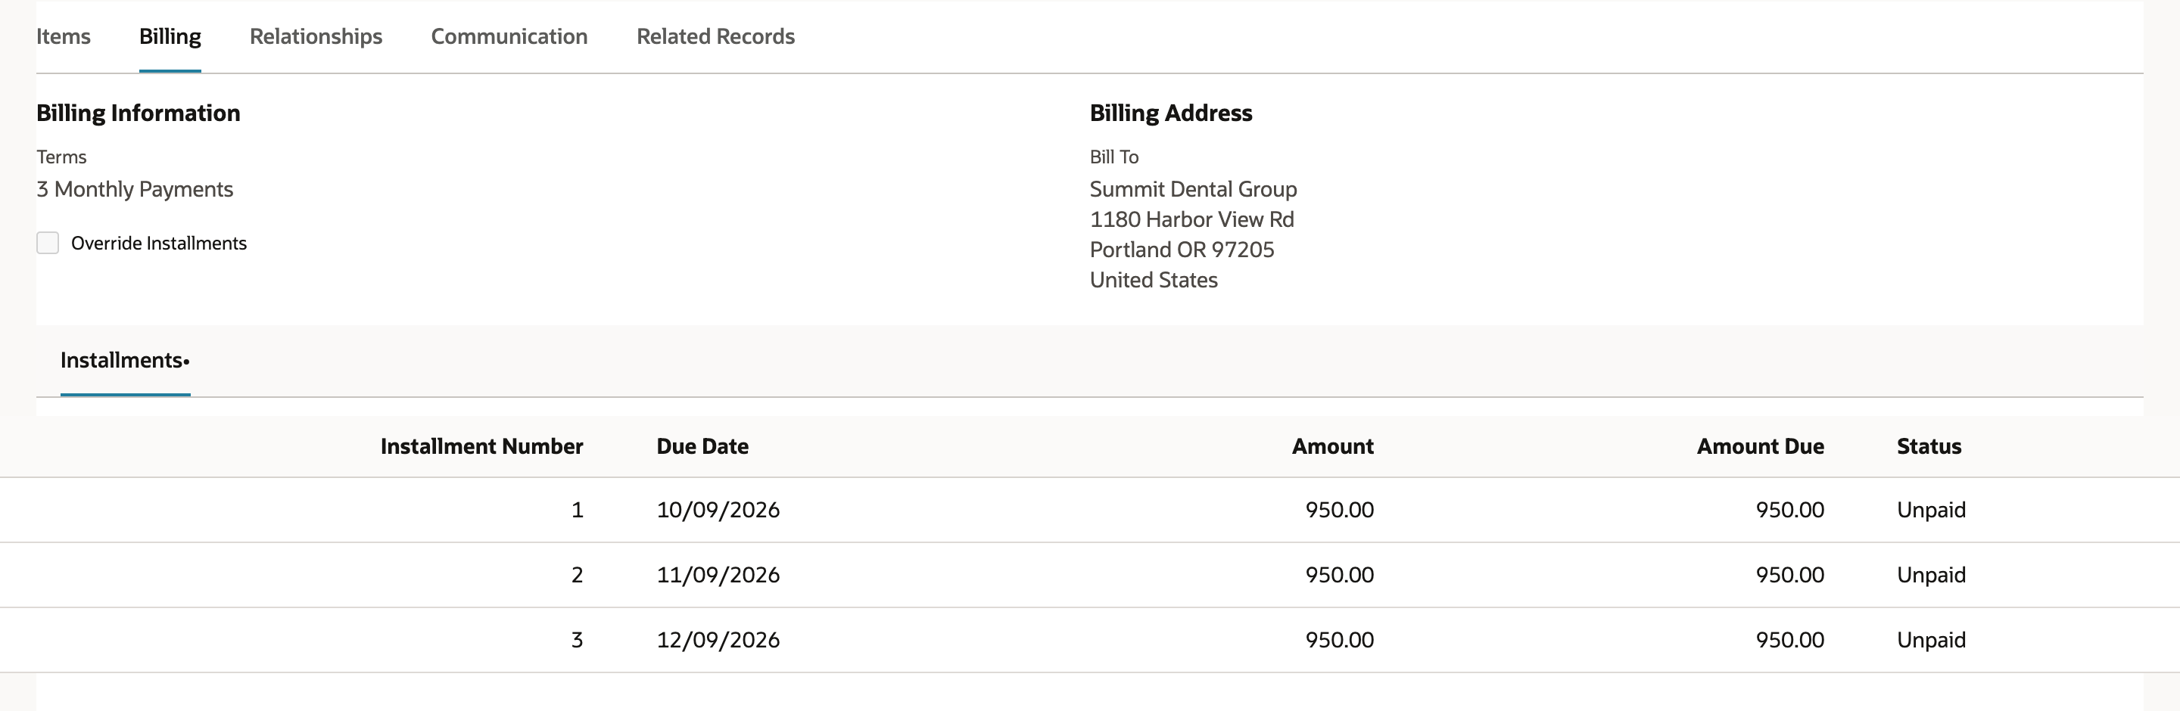
Task: Click Amount 950.00 for installment 1
Action: click(1340, 510)
